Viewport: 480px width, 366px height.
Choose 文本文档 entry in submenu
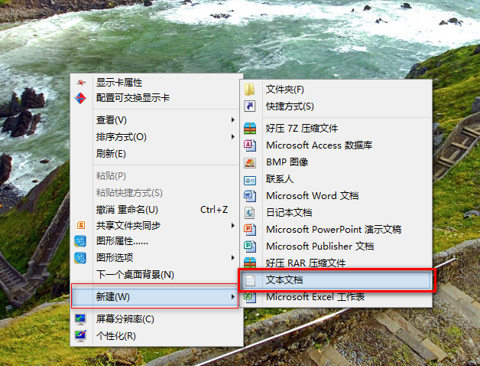(336, 280)
